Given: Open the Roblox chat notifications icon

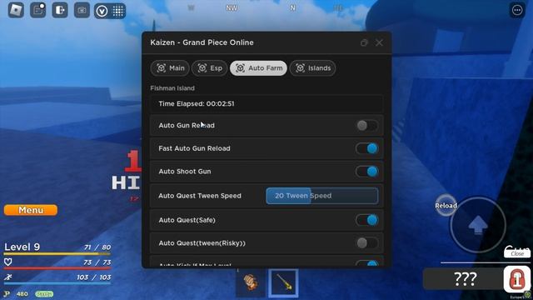Looking at the screenshot, I should pos(37,10).
